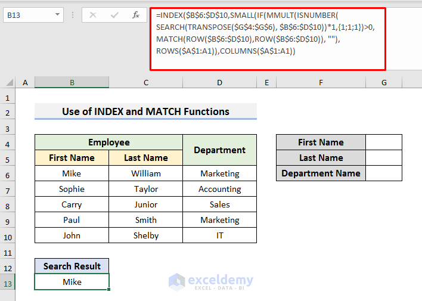Click the 'Last Name' label in column F
The width and height of the screenshot is (422, 301).
pyautogui.click(x=321, y=158)
